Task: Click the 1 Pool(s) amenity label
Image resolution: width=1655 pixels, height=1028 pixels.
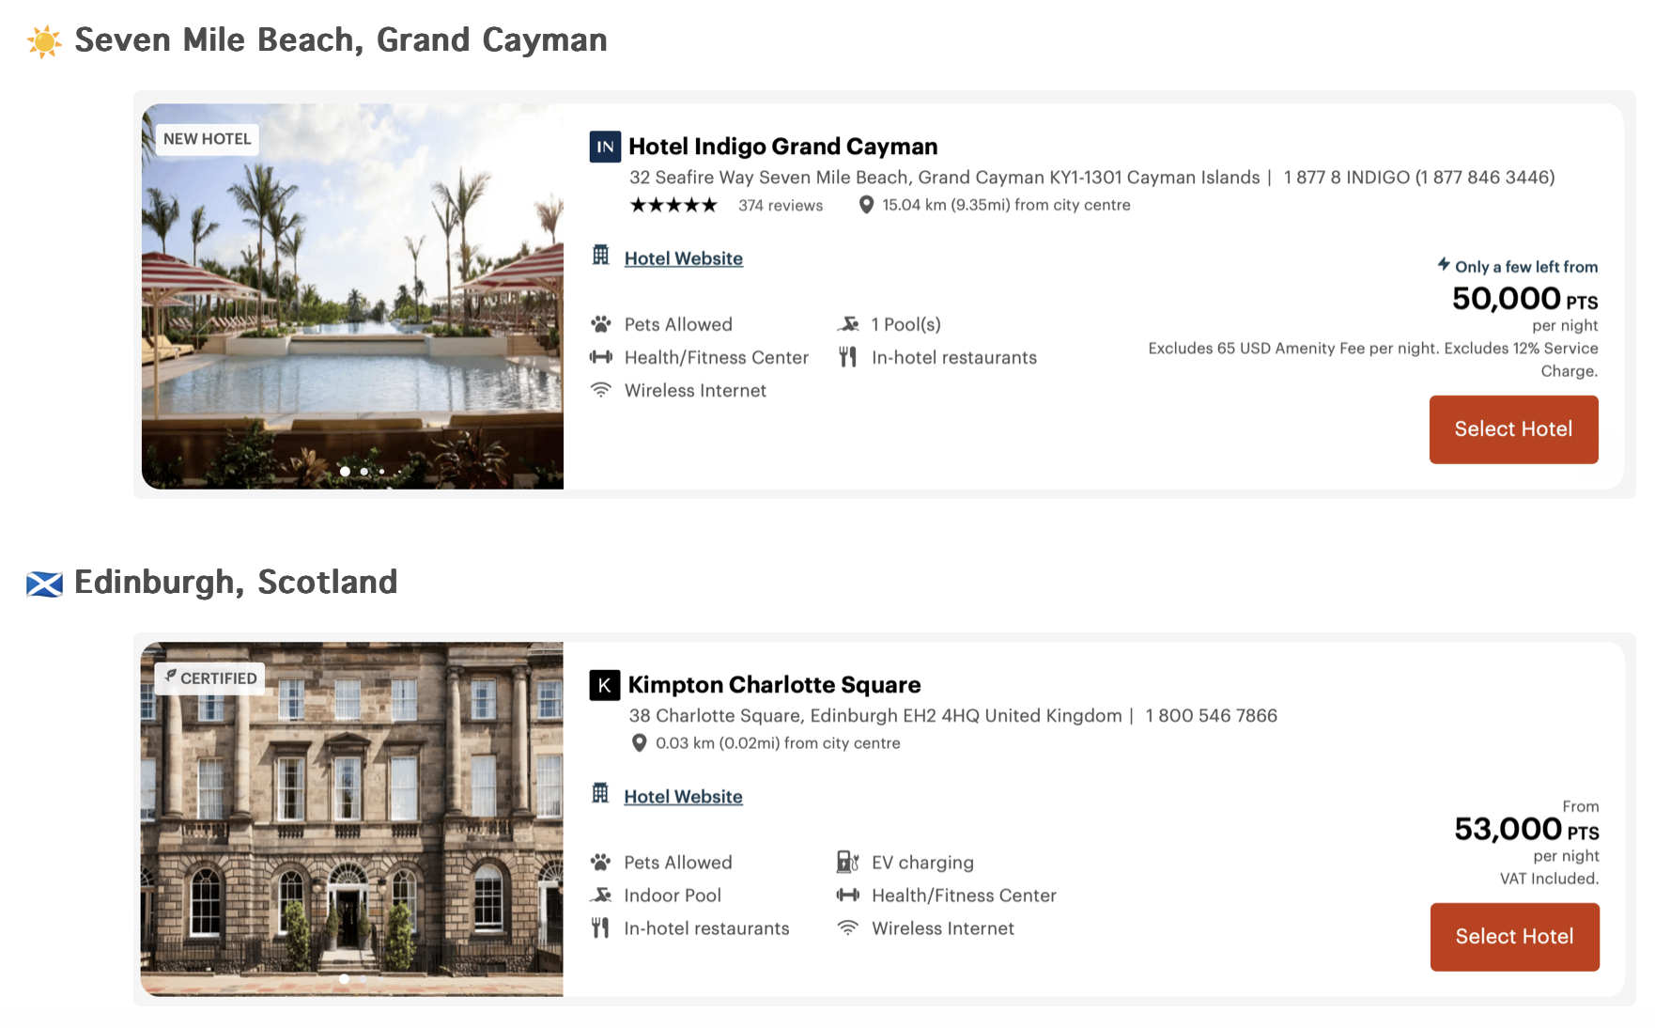Action: (906, 325)
